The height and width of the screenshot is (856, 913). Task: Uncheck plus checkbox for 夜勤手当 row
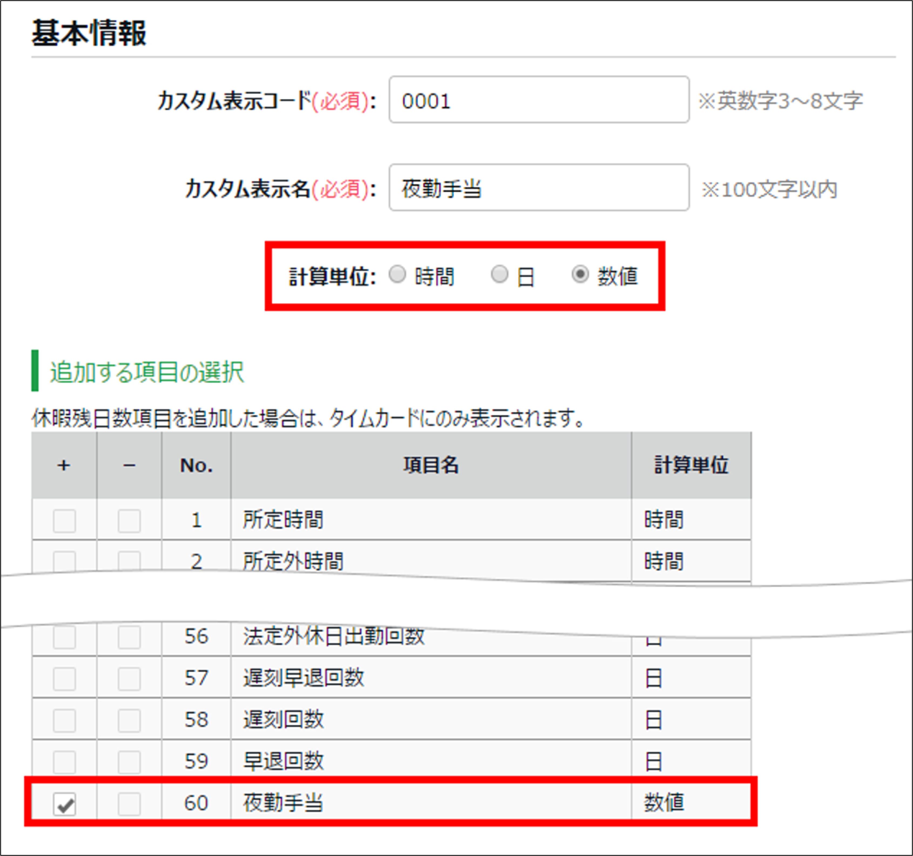(64, 804)
